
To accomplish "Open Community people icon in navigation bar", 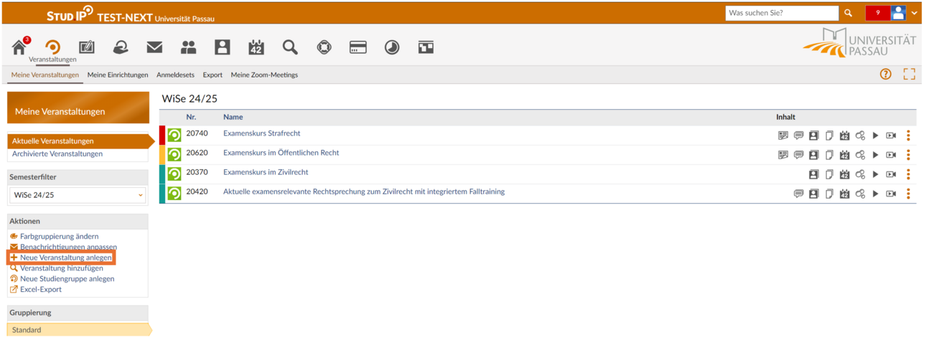I will (x=188, y=47).
